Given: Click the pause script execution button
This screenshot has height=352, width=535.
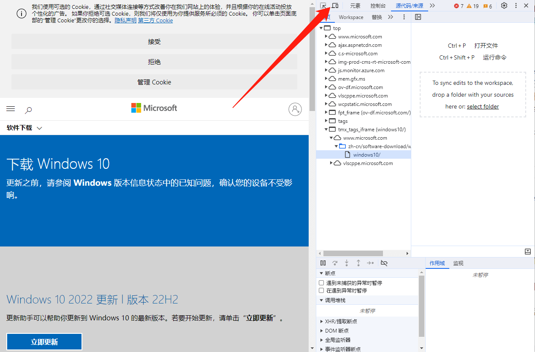Looking at the screenshot, I should [323, 263].
